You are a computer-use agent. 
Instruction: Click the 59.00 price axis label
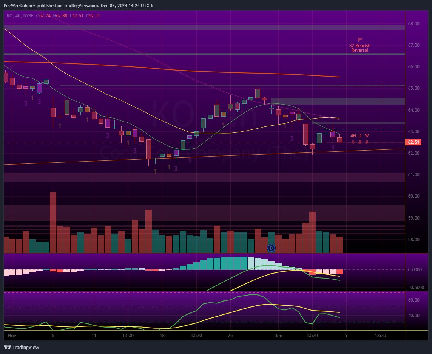[x=413, y=218]
